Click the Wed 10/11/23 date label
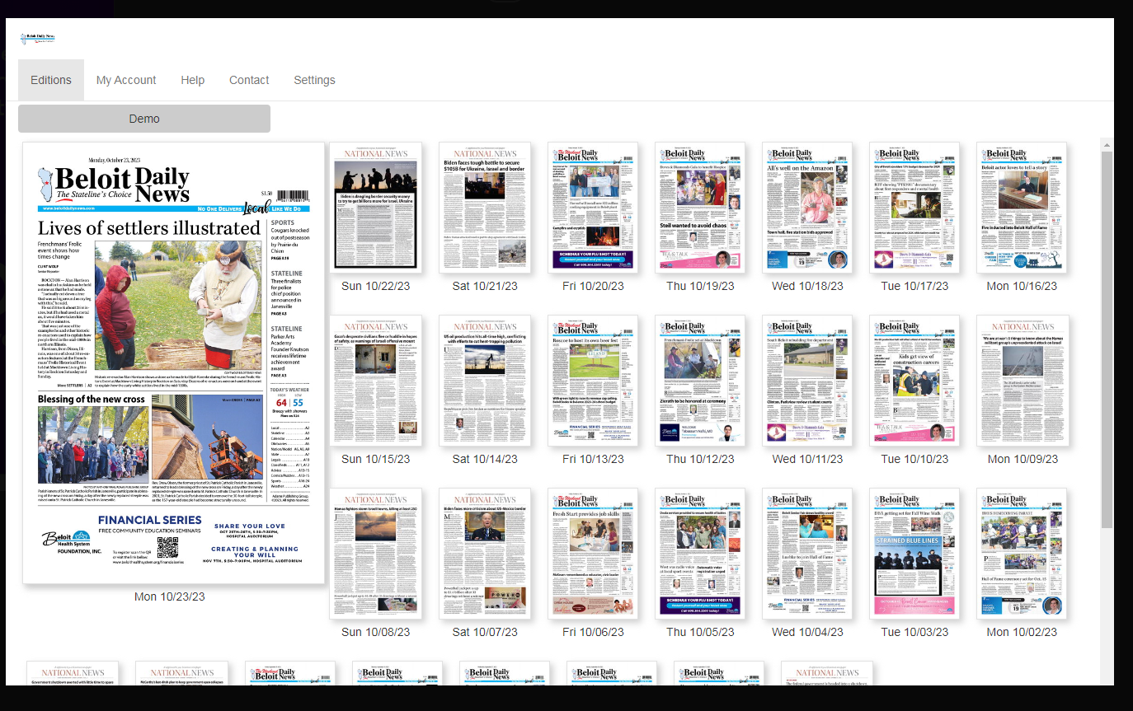Viewport: 1133px width, 711px height. [x=807, y=459]
